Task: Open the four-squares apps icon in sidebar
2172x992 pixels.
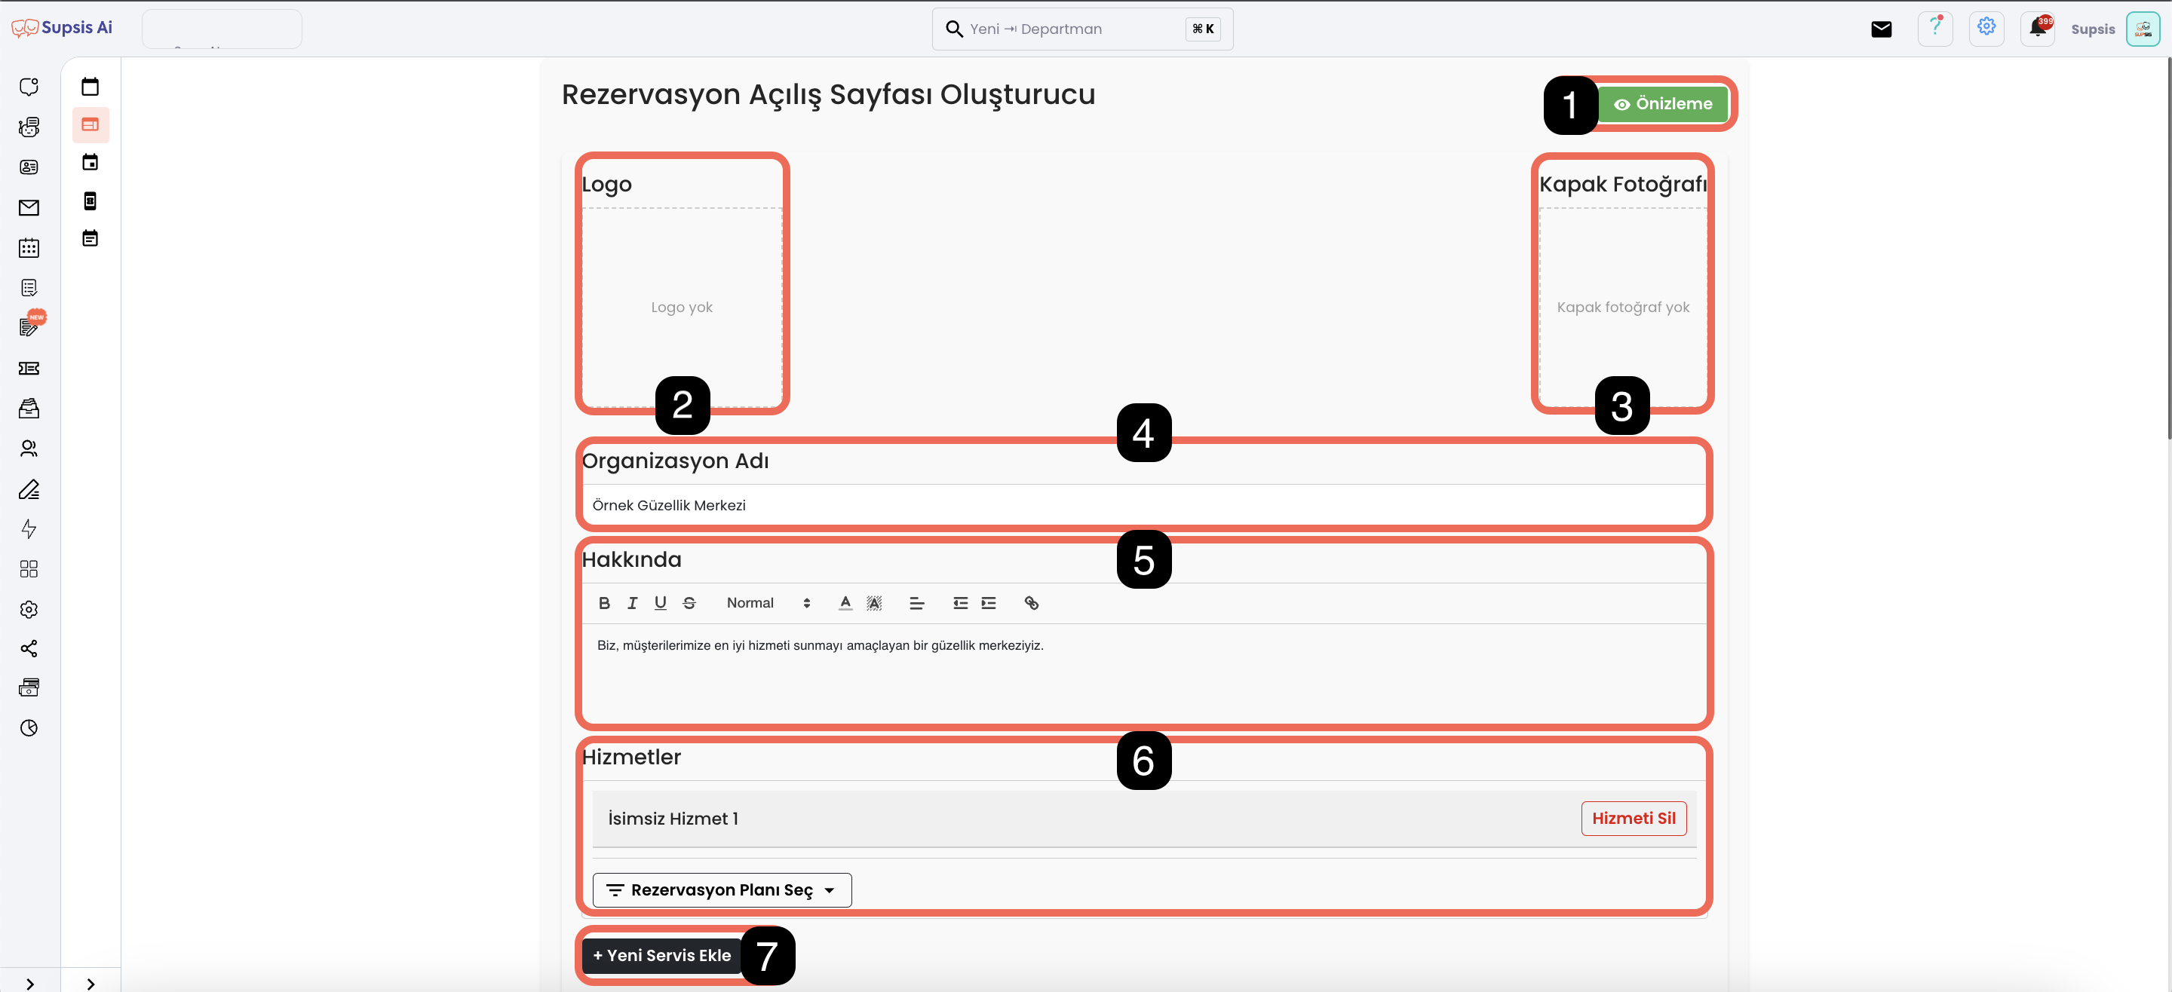Action: pyautogui.click(x=29, y=569)
